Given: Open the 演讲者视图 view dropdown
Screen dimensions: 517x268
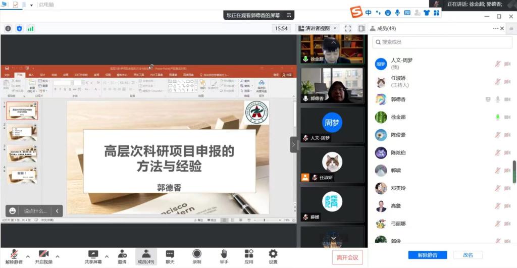Looking at the screenshot, I should click(x=317, y=28).
